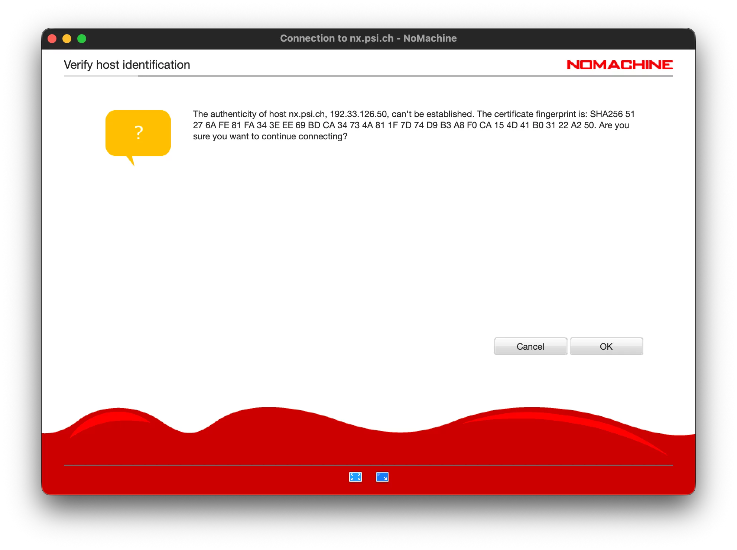This screenshot has width=737, height=550.
Task: Click the yellow question mark bubble
Action: [x=138, y=133]
